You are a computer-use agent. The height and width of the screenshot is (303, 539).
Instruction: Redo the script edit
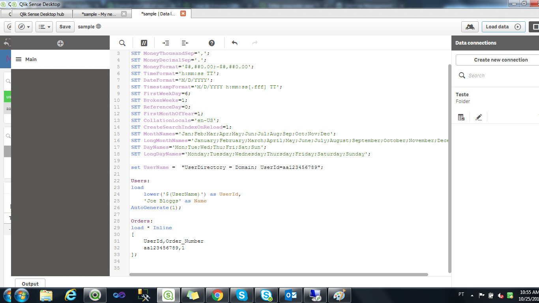pyautogui.click(x=255, y=43)
